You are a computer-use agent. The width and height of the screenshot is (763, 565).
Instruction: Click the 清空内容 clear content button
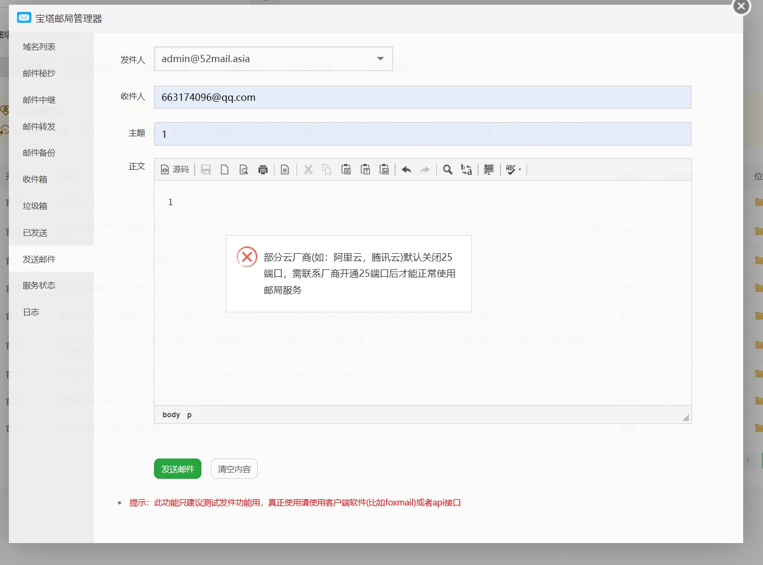point(234,468)
